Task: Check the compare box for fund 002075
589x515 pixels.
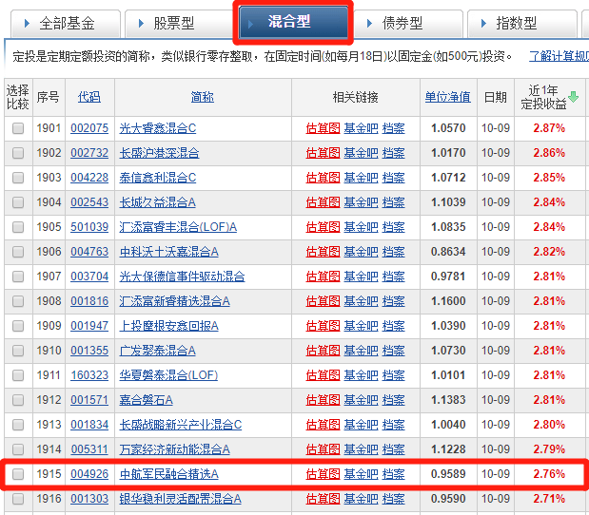Action: point(18,128)
